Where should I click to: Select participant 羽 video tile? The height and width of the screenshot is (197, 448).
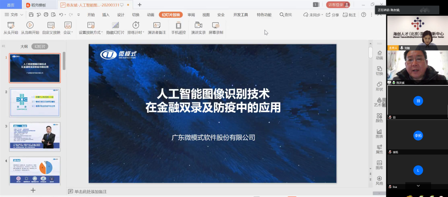418,103
